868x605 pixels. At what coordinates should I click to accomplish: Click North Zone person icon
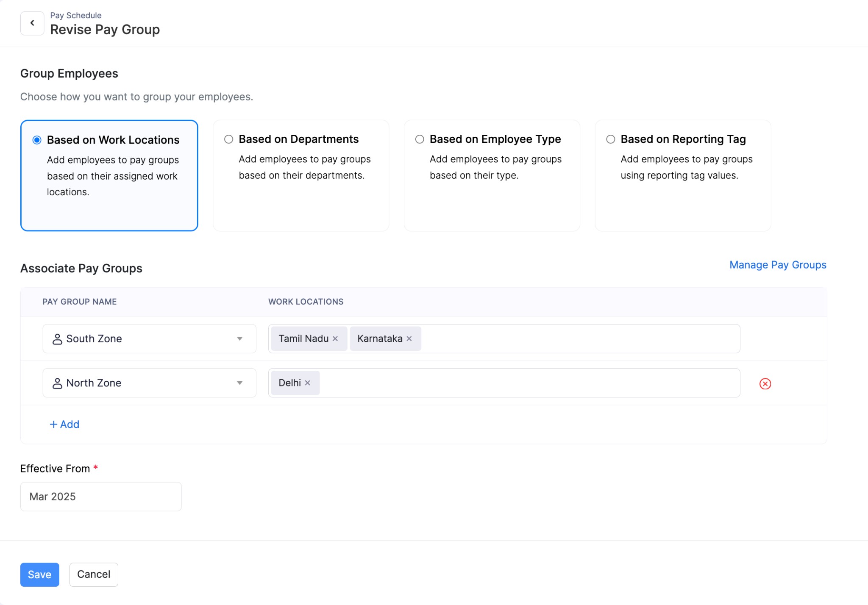[x=57, y=383]
